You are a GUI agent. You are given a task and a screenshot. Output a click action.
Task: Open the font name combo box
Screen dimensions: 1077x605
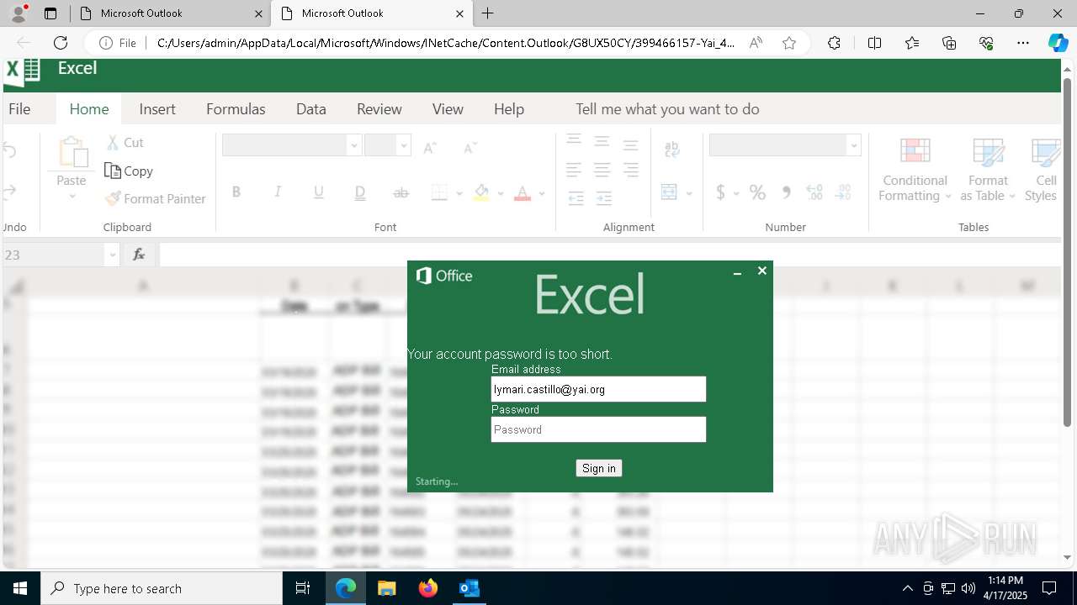pos(292,145)
